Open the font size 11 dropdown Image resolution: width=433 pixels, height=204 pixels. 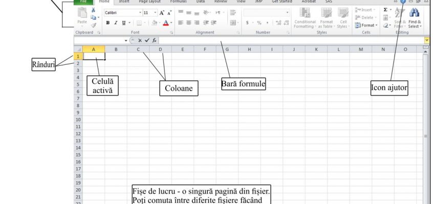click(x=155, y=13)
